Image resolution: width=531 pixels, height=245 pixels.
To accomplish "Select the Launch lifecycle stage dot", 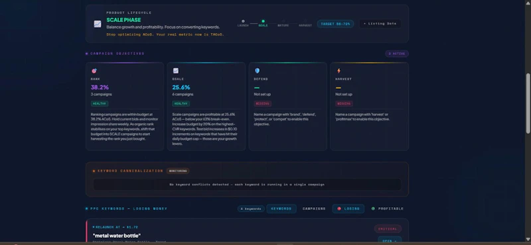I will pos(243,21).
